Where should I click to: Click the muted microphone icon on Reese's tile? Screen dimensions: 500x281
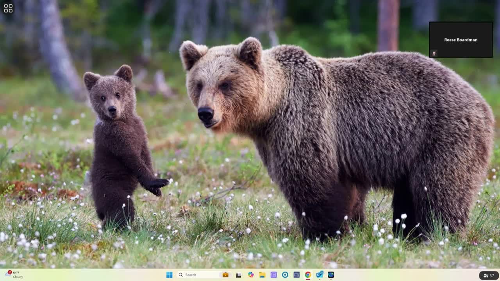pos(434,53)
